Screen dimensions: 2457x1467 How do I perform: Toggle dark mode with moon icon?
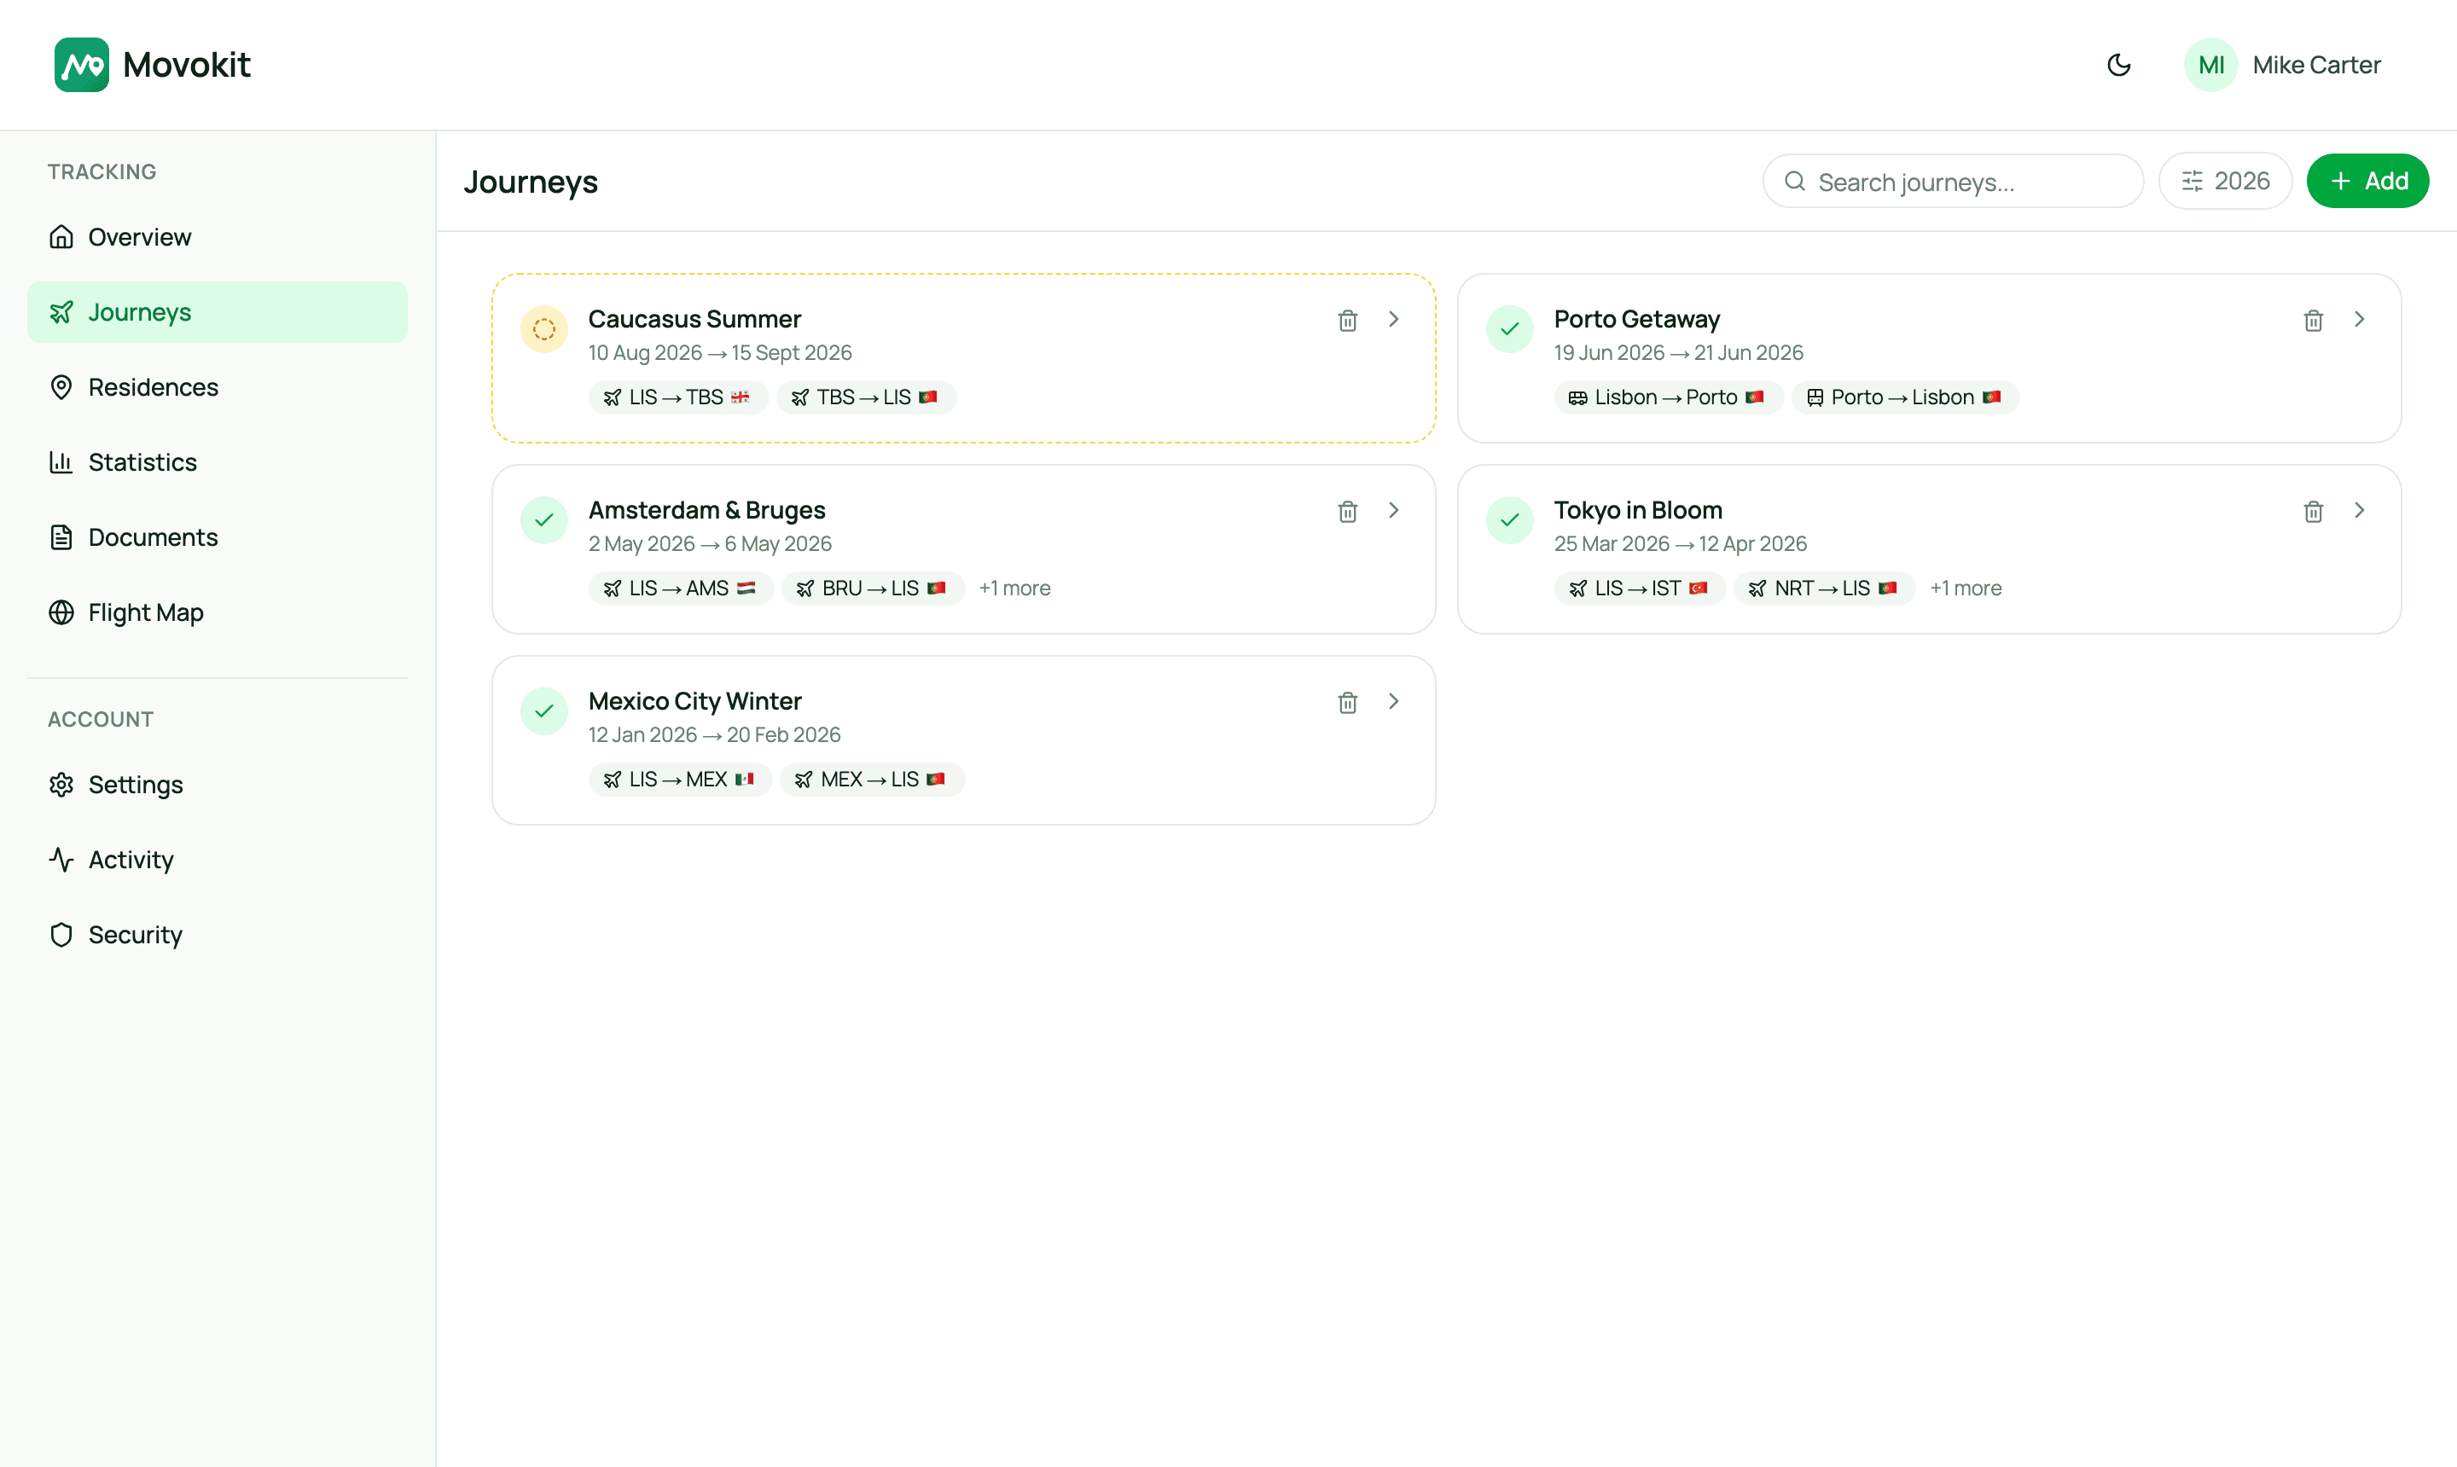[x=2117, y=65]
